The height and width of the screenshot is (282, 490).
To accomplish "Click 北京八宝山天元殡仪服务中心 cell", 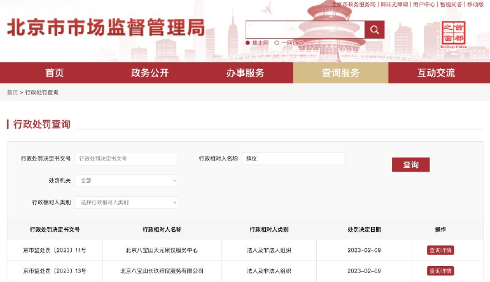I will point(162,250).
